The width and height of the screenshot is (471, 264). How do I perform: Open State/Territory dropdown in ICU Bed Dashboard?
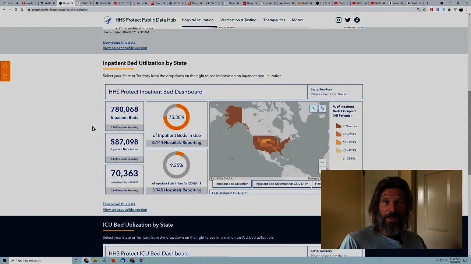[335, 253]
